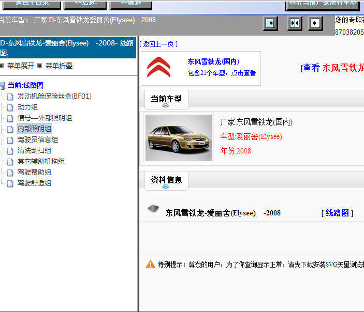Click the page icon beside 驾驶员信息组
The width and height of the screenshot is (364, 312).
[10, 140]
